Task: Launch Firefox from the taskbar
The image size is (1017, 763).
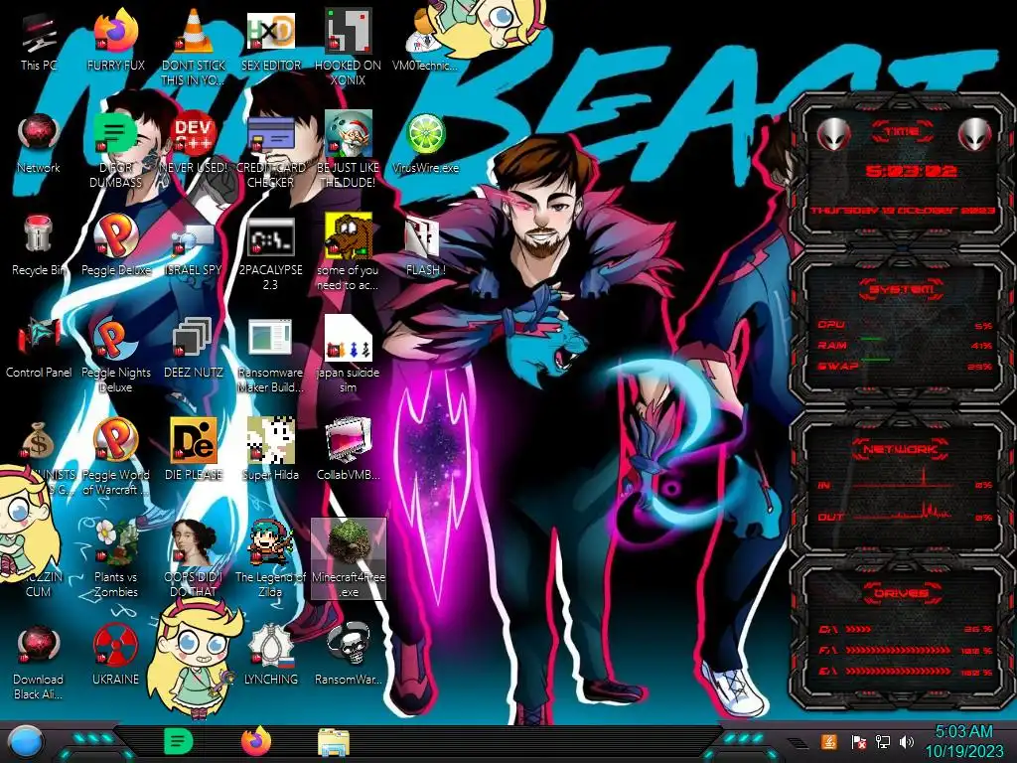Action: coord(256,741)
